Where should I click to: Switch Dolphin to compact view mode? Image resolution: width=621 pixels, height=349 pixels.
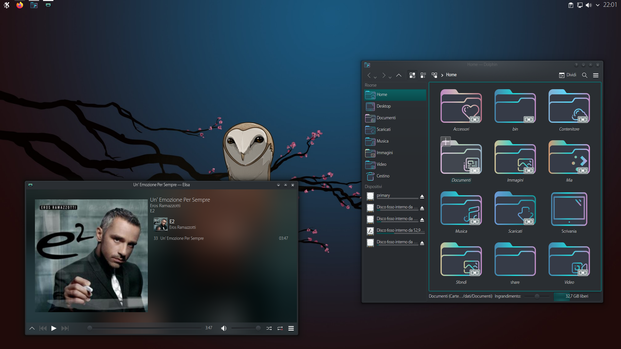[423, 75]
